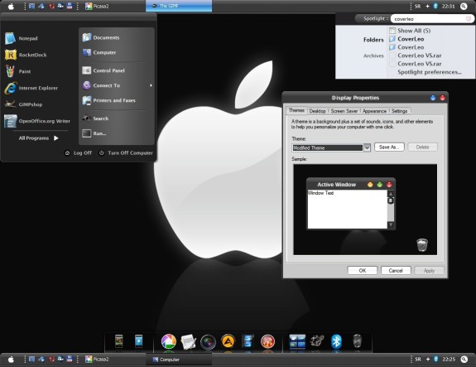The height and width of the screenshot is (367, 476).
Task: Click the sample Active Window scrollbar
Action: pyautogui.click(x=391, y=209)
